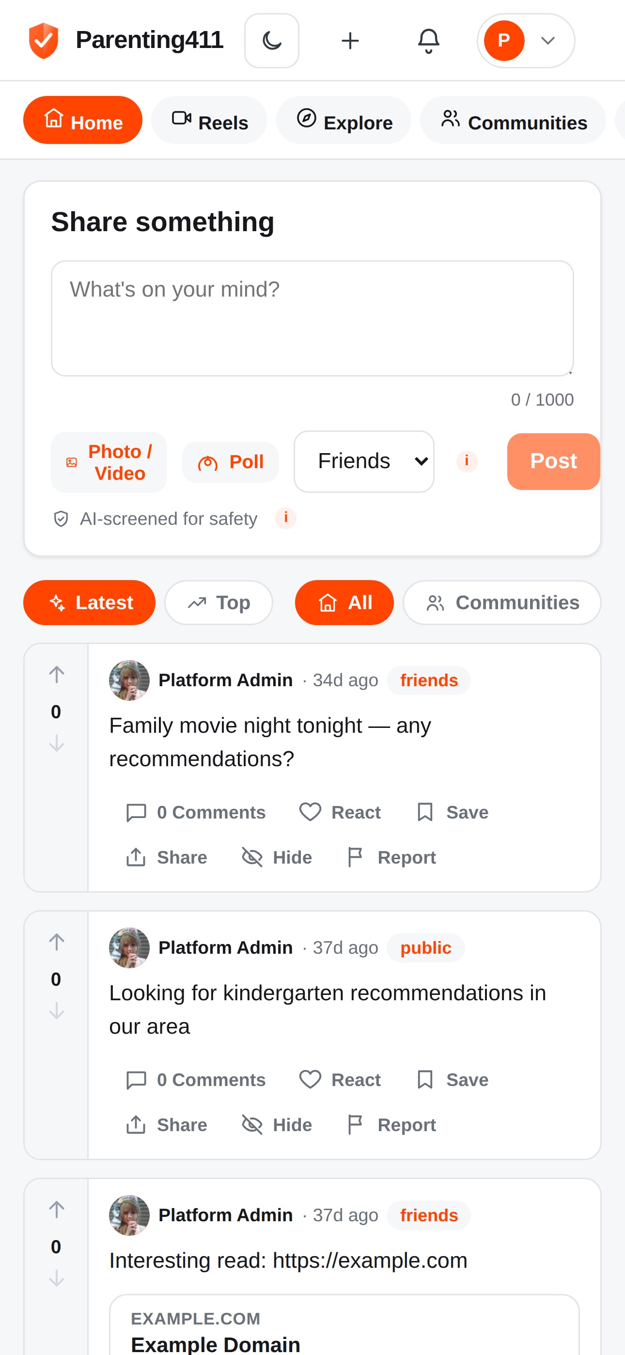This screenshot has width=625, height=1355.
Task: Open notifications bell
Action: (428, 41)
